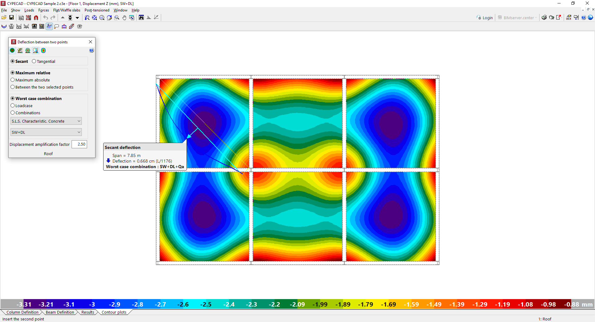Open the Show menu
The width and height of the screenshot is (595, 322).
pos(15,10)
